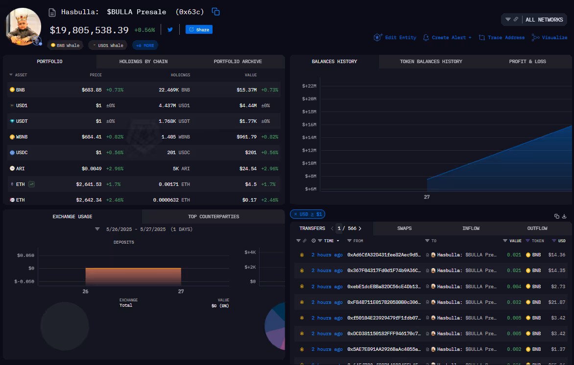The height and width of the screenshot is (365, 574).
Task: Click the copy address icon next to 0x63c
Action: pos(215,12)
